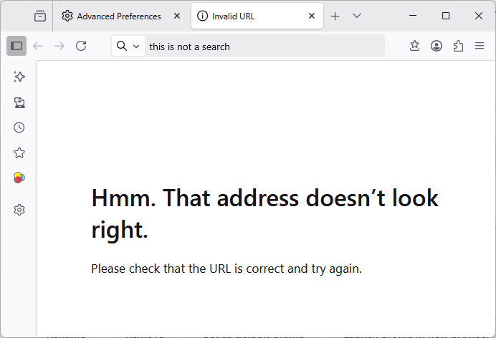Click the bookmark-this-page star icon in the toolbar
This screenshot has width=496, height=338.
pos(414,46)
